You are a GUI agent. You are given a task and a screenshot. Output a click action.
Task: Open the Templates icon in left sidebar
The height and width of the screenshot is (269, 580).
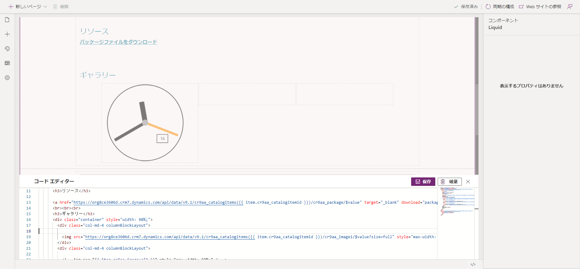click(x=7, y=63)
